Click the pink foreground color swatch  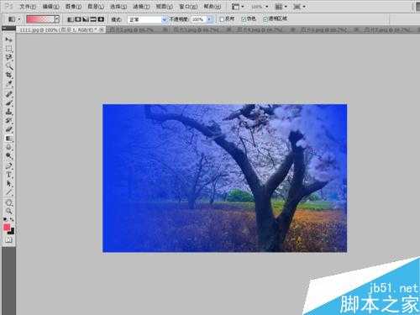coord(7,227)
